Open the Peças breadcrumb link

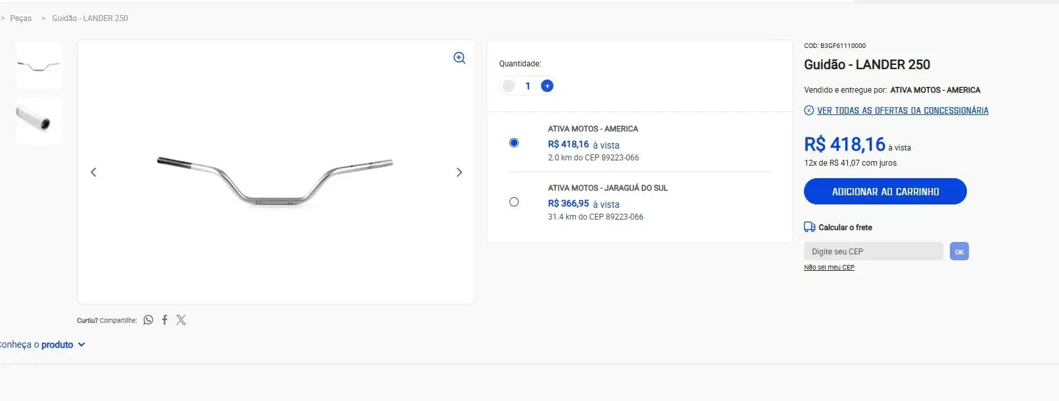coord(20,18)
